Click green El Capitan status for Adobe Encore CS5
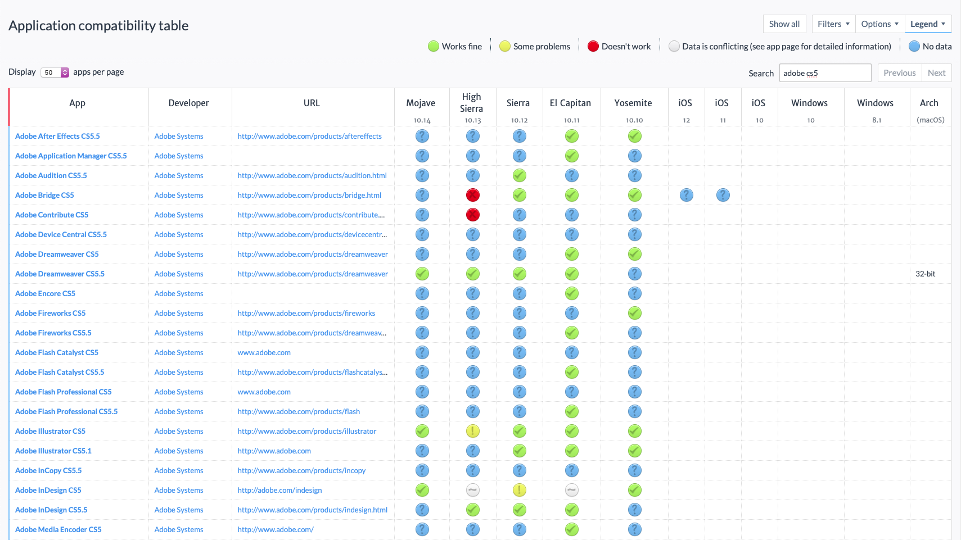The width and height of the screenshot is (961, 540). (x=572, y=293)
